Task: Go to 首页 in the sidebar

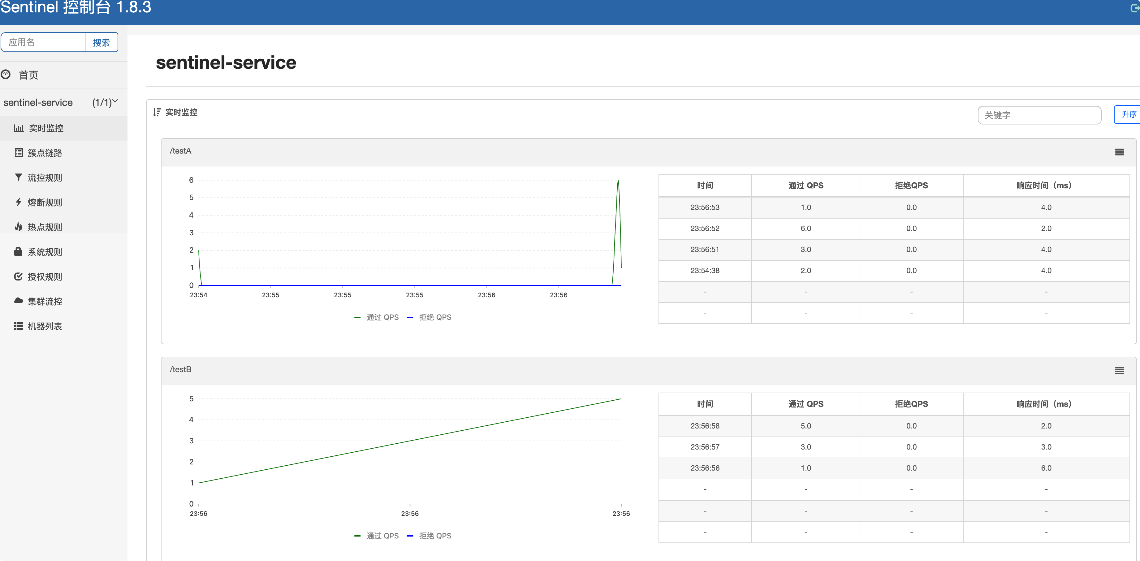Action: 28,75
